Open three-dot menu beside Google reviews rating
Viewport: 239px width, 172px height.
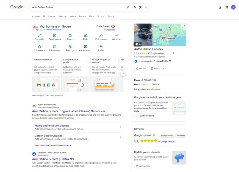click(173, 53)
